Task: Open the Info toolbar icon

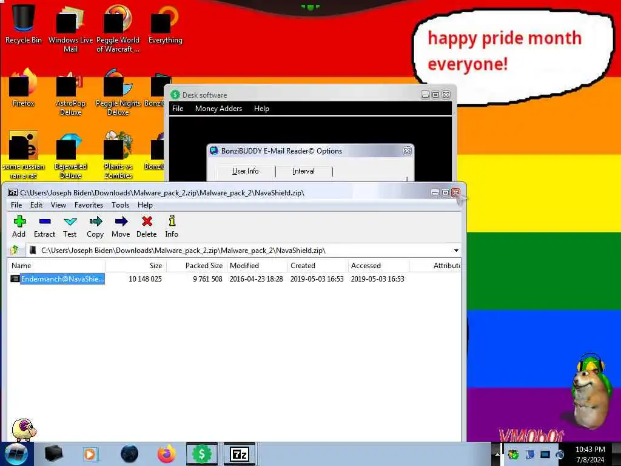Action: point(172,226)
